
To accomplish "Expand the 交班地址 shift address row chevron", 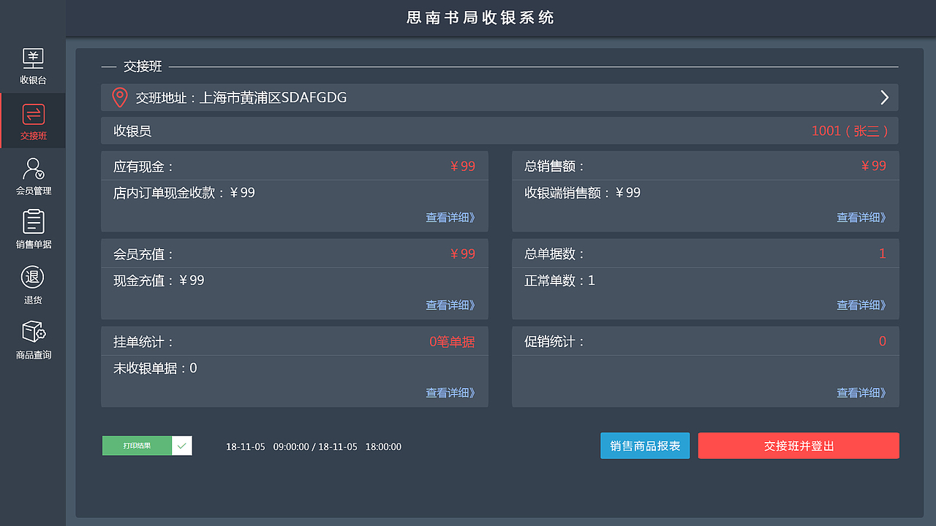I will (x=884, y=97).
